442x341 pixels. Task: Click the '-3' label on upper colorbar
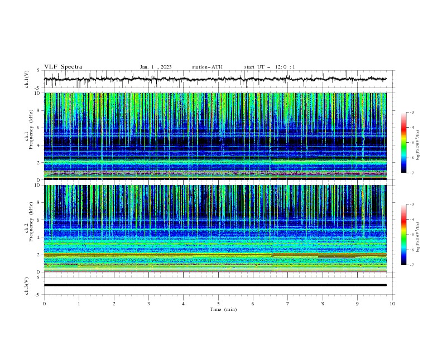pyautogui.click(x=412, y=112)
